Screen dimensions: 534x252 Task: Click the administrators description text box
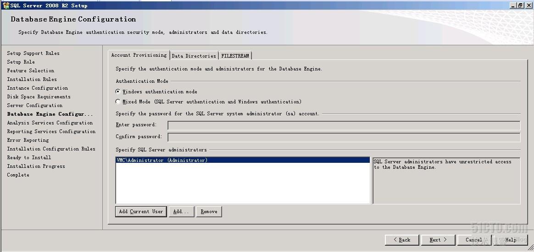click(446, 181)
